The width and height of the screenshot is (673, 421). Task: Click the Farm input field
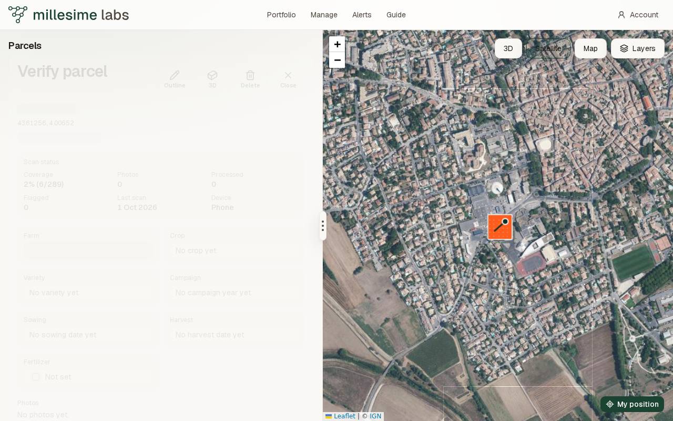click(88, 250)
